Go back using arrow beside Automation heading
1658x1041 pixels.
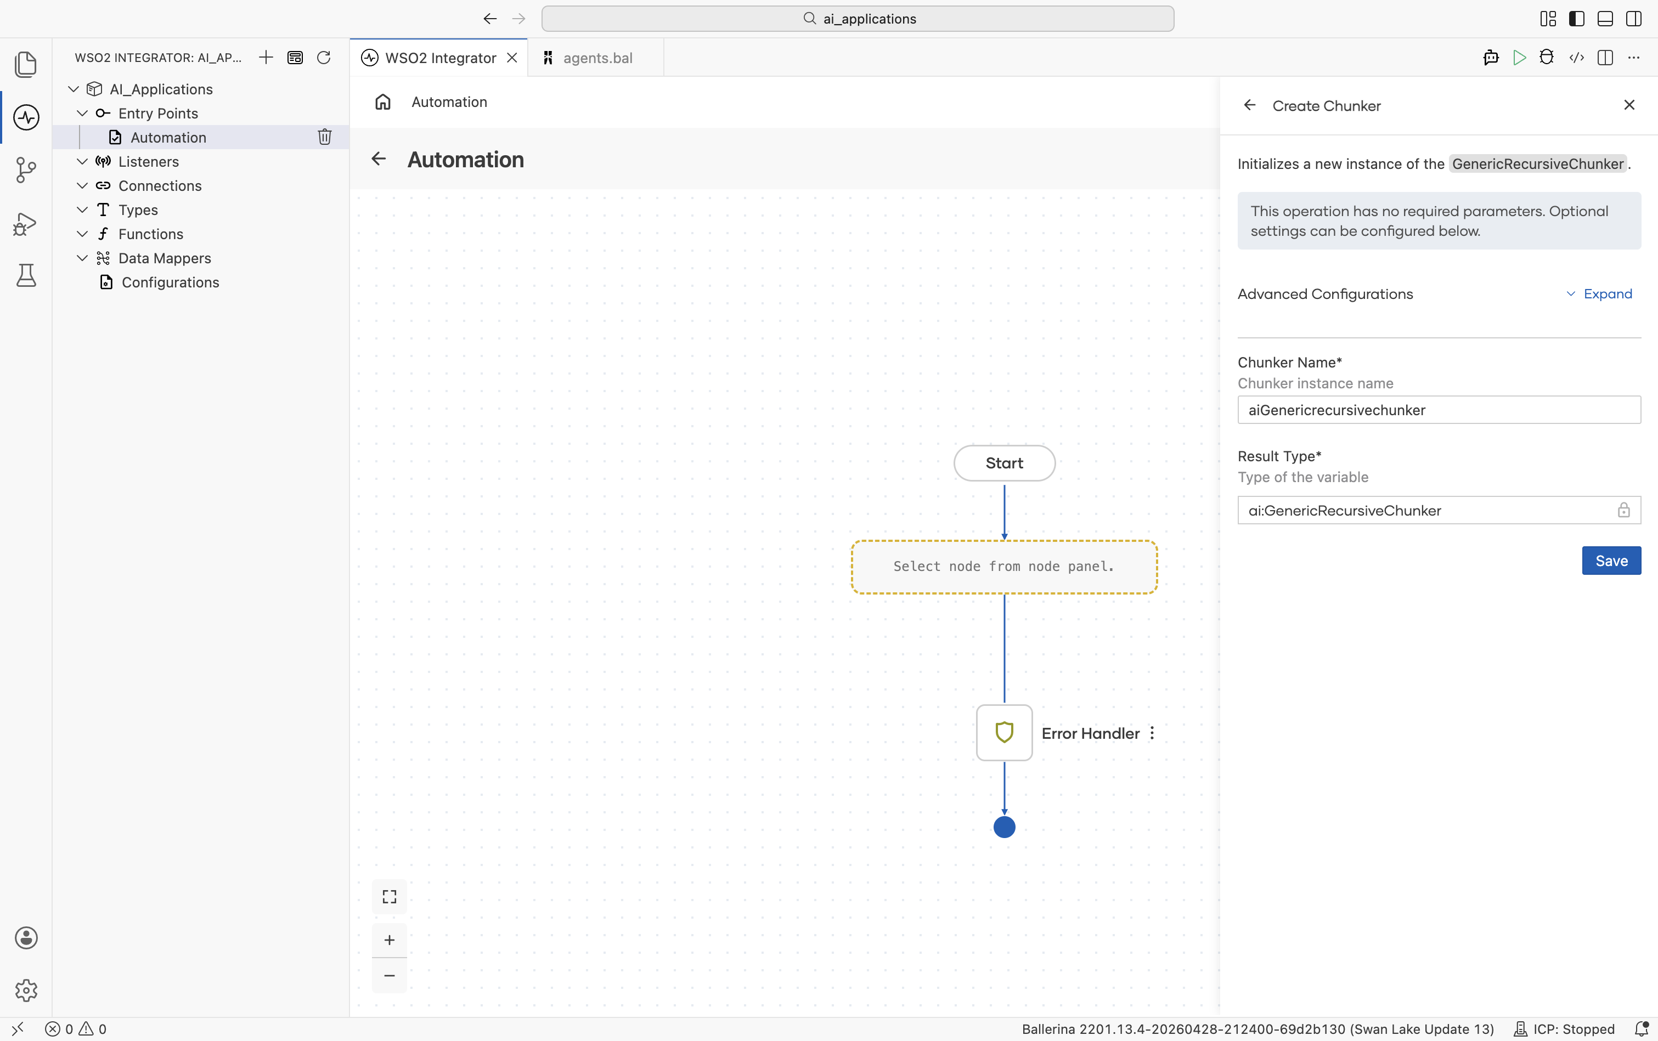[378, 159]
